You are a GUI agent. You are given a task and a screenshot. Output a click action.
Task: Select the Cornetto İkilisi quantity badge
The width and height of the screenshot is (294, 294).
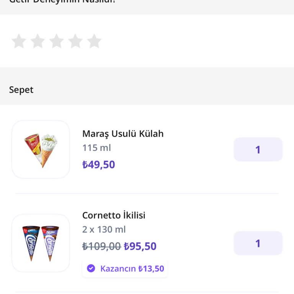258,243
